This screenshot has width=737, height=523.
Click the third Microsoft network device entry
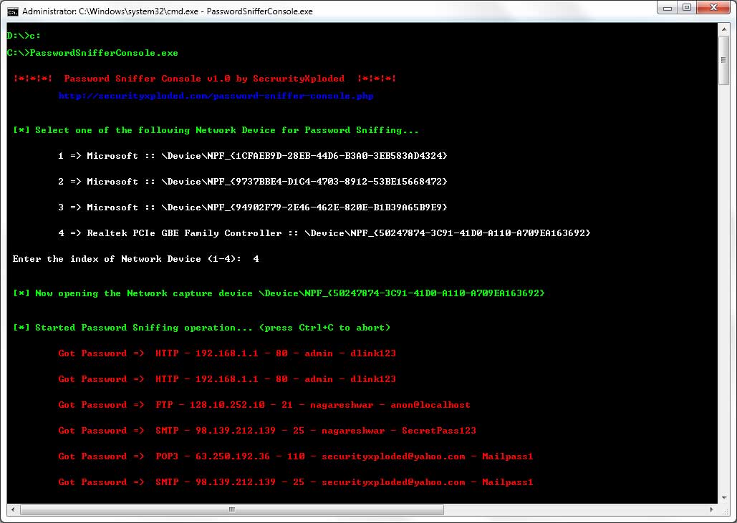pos(252,207)
